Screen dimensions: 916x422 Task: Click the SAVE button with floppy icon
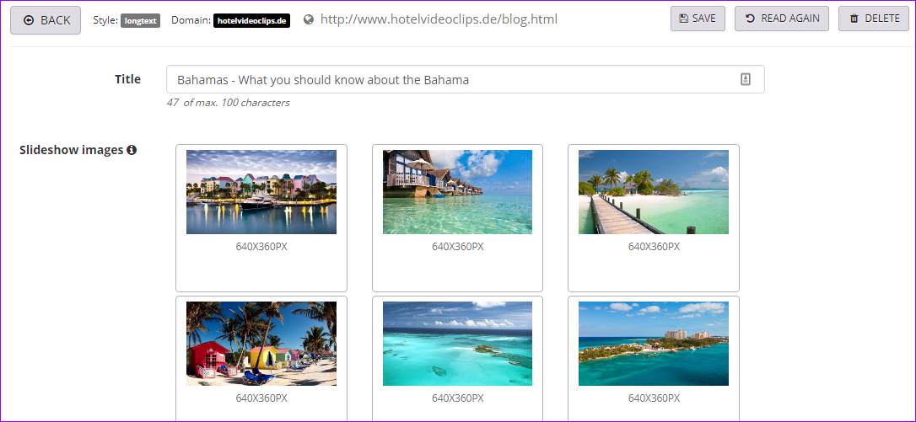(x=698, y=19)
